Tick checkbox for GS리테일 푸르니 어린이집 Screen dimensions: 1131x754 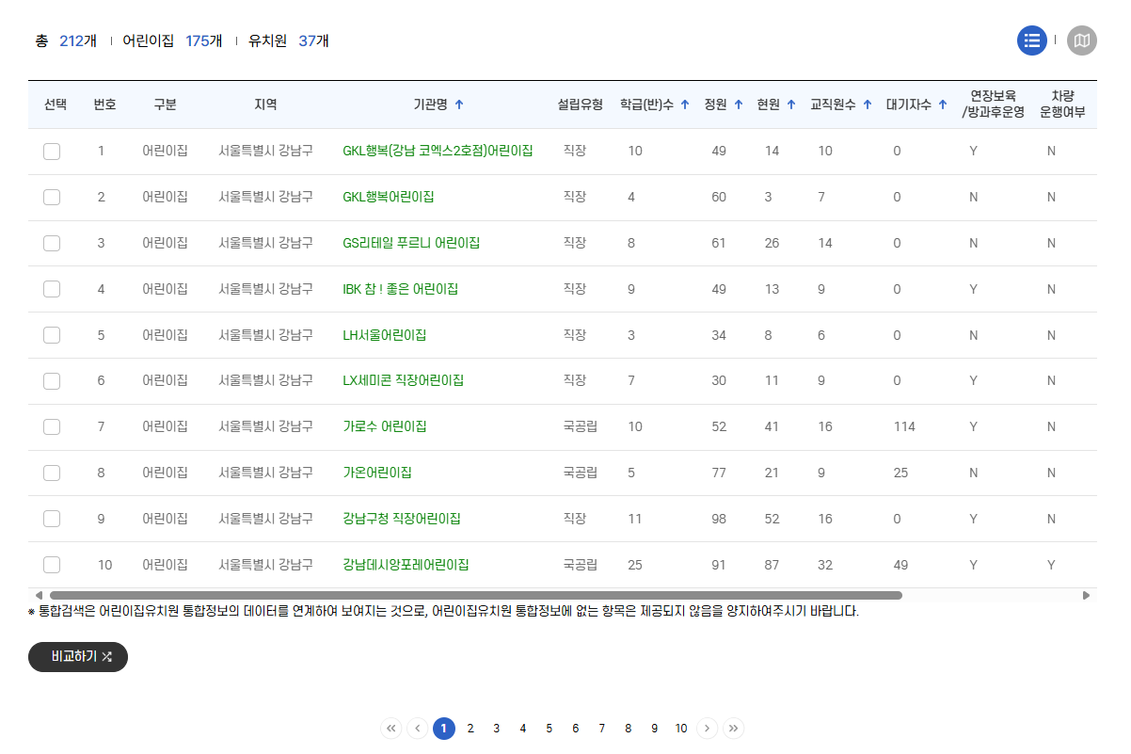click(x=52, y=243)
